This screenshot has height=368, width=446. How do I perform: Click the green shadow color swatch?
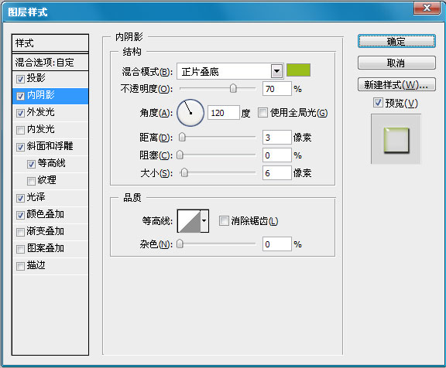pyautogui.click(x=298, y=70)
